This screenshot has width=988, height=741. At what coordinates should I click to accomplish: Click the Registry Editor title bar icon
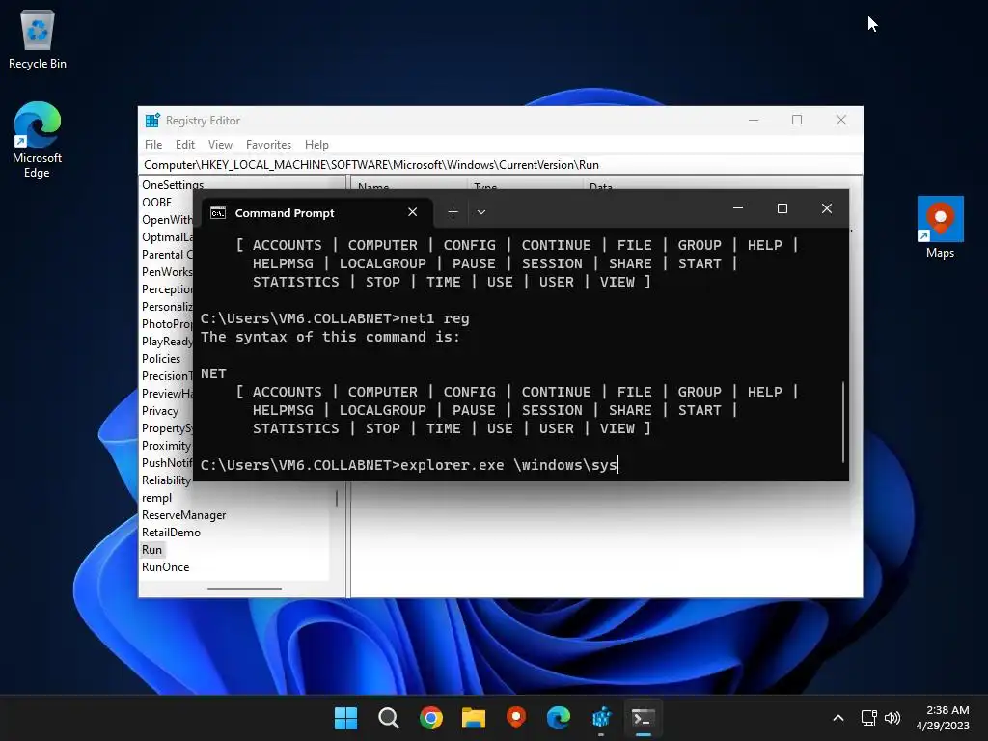pos(152,120)
